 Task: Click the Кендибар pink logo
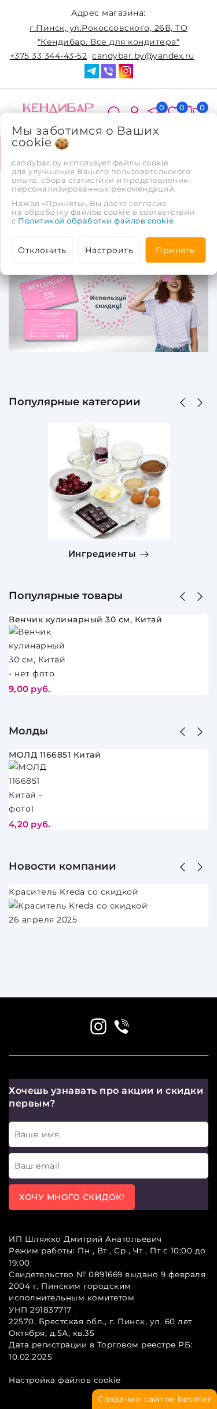pyautogui.click(x=58, y=108)
